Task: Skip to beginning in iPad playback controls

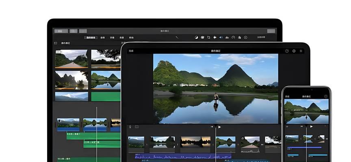Action: [212, 127]
